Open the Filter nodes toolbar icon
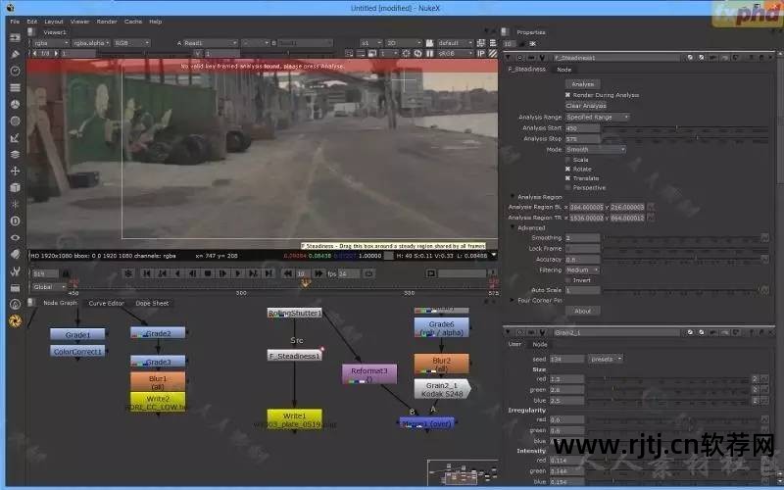The width and height of the screenshot is (784, 490). click(x=15, y=121)
